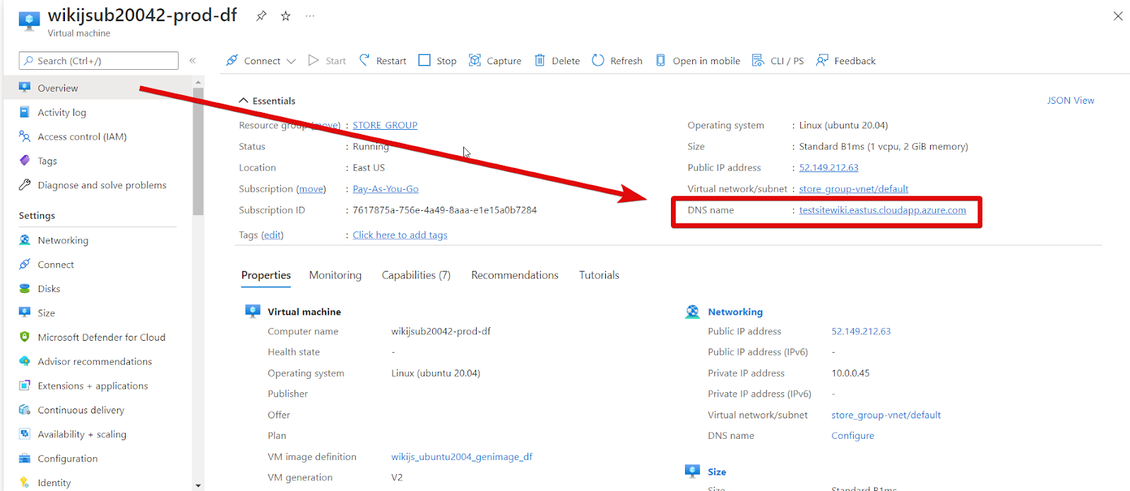1130x491 pixels.
Task: Click here to add tags link
Action: coord(400,235)
